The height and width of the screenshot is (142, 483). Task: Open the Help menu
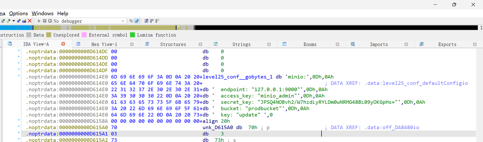pos(63,13)
